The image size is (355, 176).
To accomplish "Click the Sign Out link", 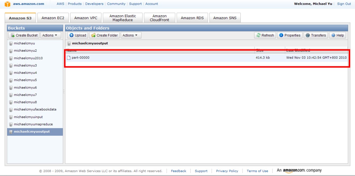I will pos(344,4).
